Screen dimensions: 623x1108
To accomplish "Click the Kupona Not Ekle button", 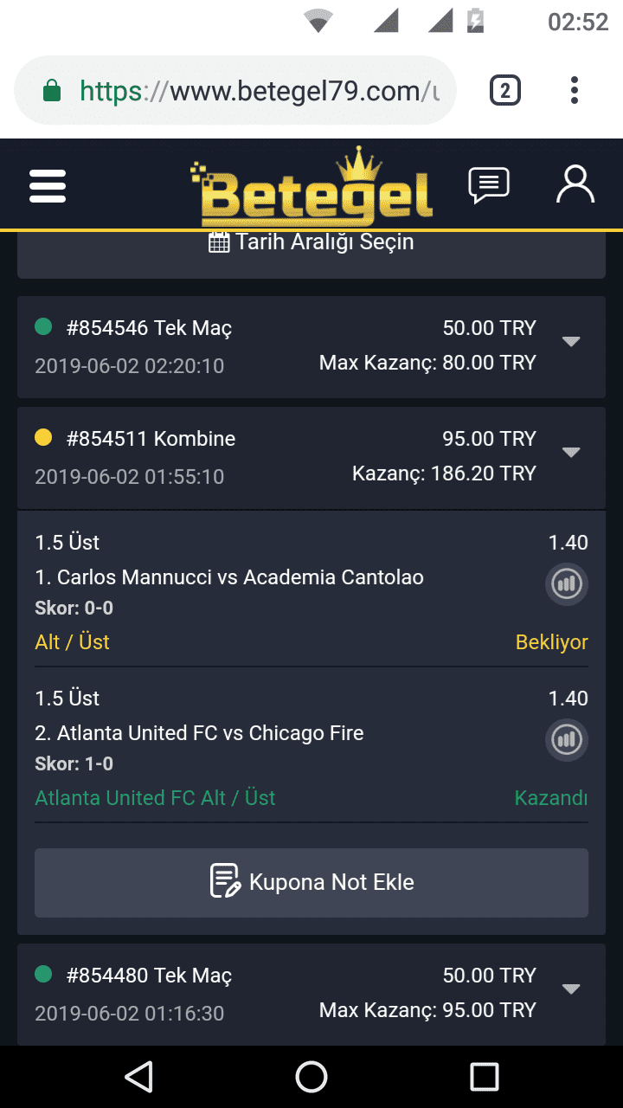I will pos(311,882).
